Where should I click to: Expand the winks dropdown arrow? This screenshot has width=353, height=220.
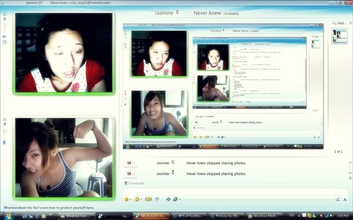click(141, 199)
